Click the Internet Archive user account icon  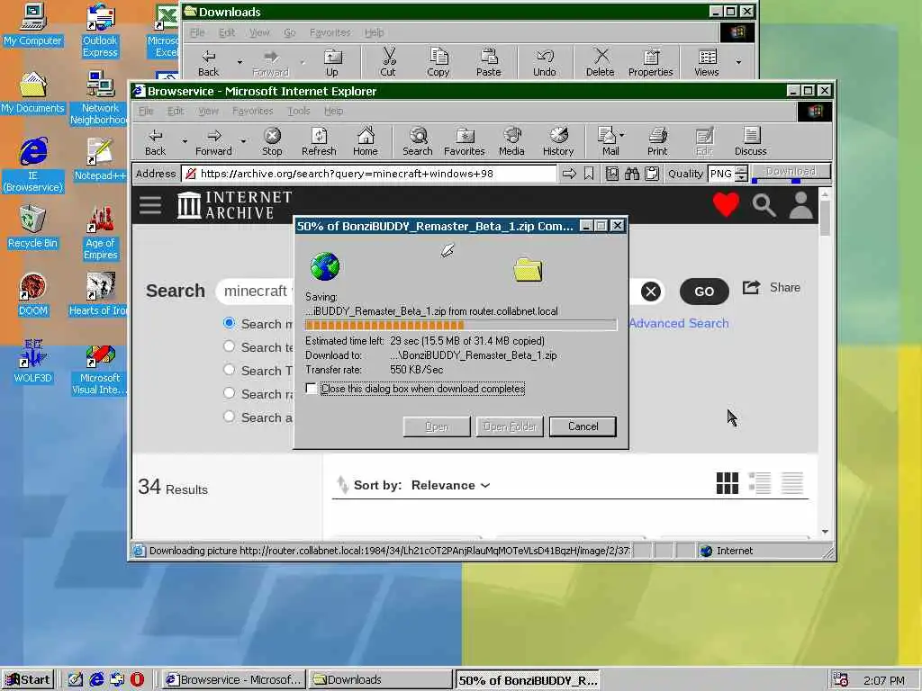[800, 206]
